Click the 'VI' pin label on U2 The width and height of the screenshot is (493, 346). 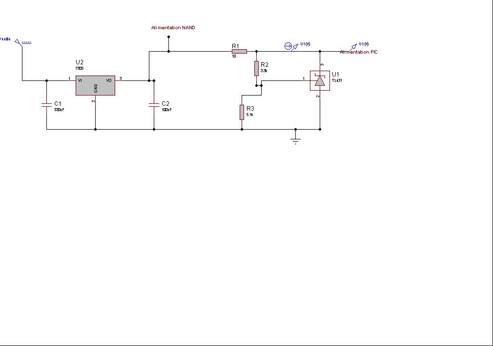pyautogui.click(x=80, y=81)
